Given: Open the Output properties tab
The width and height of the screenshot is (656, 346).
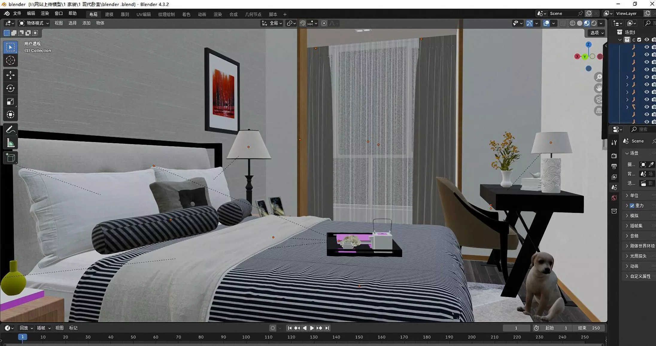Looking at the screenshot, I should coord(614,166).
